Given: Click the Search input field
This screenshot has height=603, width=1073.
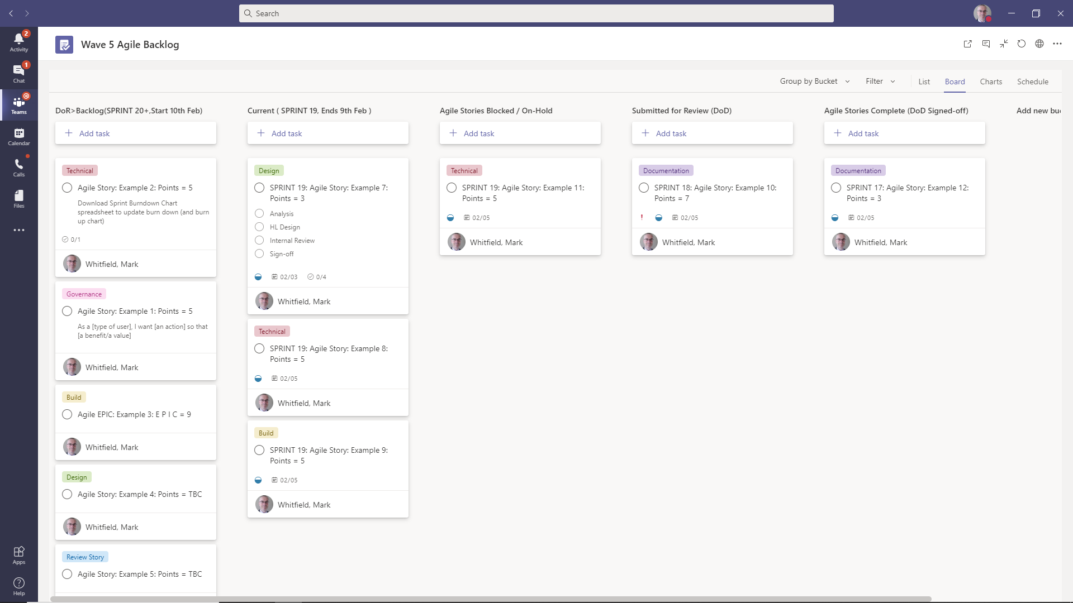Looking at the screenshot, I should click(x=536, y=13).
